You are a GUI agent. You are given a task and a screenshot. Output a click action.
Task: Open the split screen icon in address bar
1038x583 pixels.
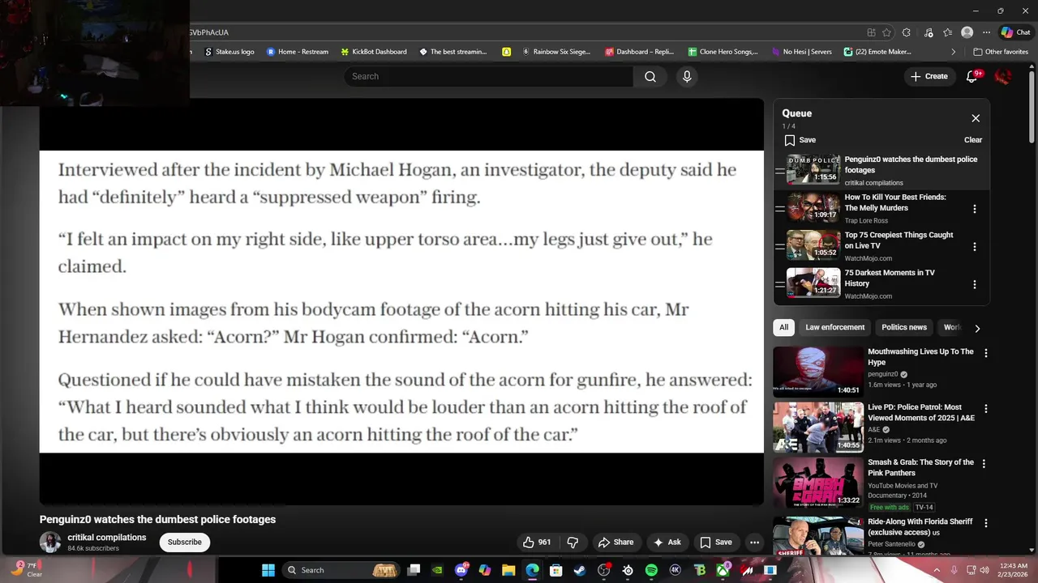(x=871, y=32)
